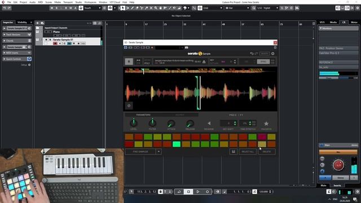
Task: Switch to the Meter tab
Action: coord(354,23)
